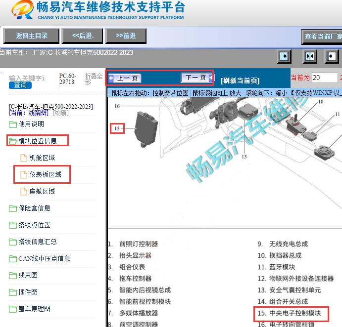
Task: Click legend item 智能前视控制模块
Action: [x=145, y=301]
